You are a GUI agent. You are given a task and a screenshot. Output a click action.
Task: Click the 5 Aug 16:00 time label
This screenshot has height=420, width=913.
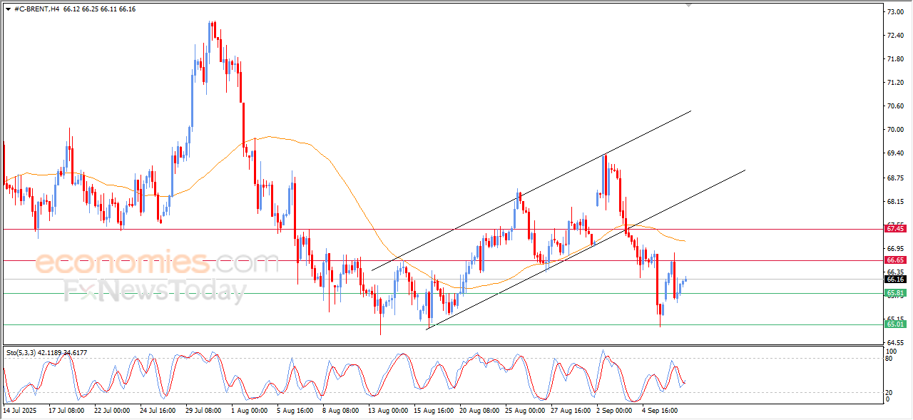point(295,411)
